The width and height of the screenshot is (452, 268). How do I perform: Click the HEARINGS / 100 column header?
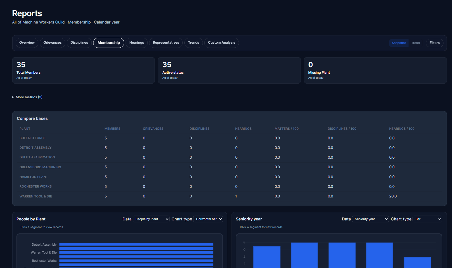[402, 129]
